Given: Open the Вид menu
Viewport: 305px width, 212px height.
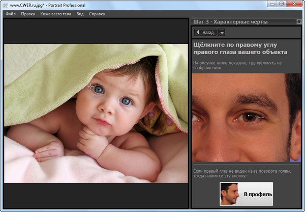Looking at the screenshot, I should [x=80, y=14].
